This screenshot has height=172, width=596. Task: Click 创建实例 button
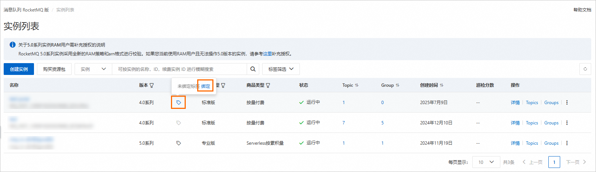[x=19, y=69]
